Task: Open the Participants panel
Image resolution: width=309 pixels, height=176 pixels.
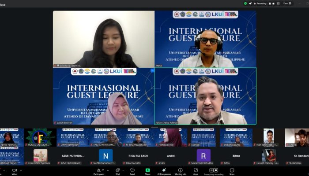Action: 99,171
